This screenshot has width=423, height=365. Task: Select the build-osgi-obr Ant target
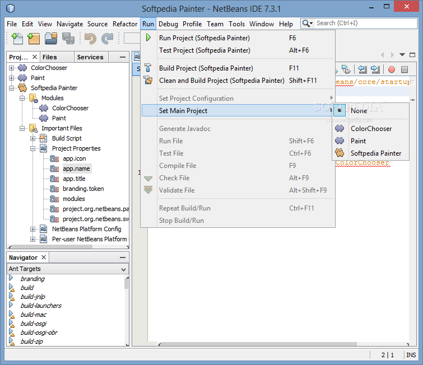click(x=39, y=333)
